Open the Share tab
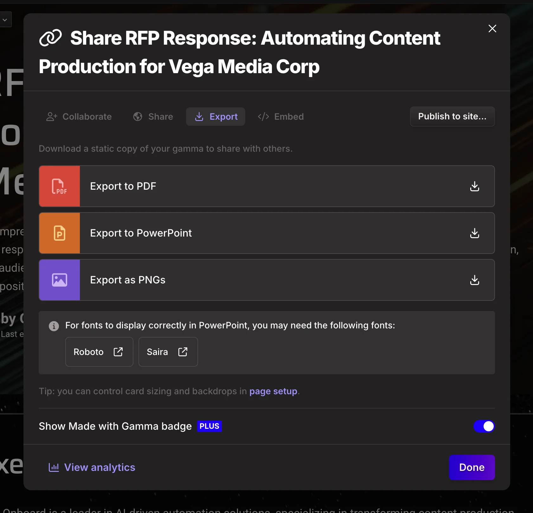Viewport: 533px width, 513px height. (x=153, y=117)
